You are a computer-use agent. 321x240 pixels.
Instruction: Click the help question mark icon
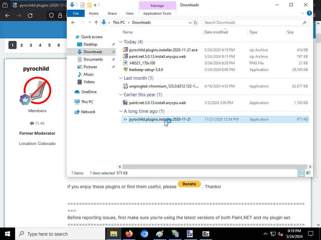309,13
